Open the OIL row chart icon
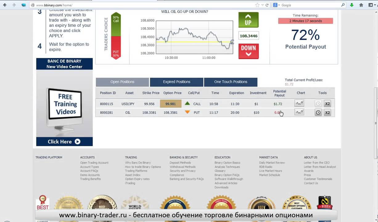 click(x=299, y=112)
